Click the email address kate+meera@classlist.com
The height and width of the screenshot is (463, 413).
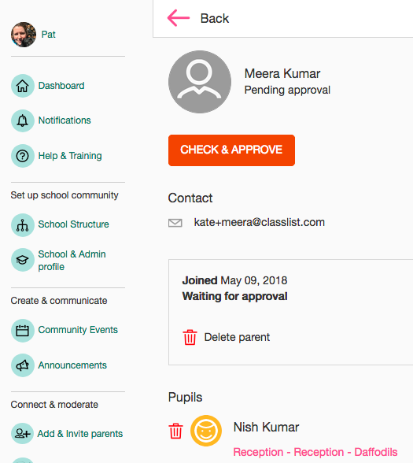260,222
